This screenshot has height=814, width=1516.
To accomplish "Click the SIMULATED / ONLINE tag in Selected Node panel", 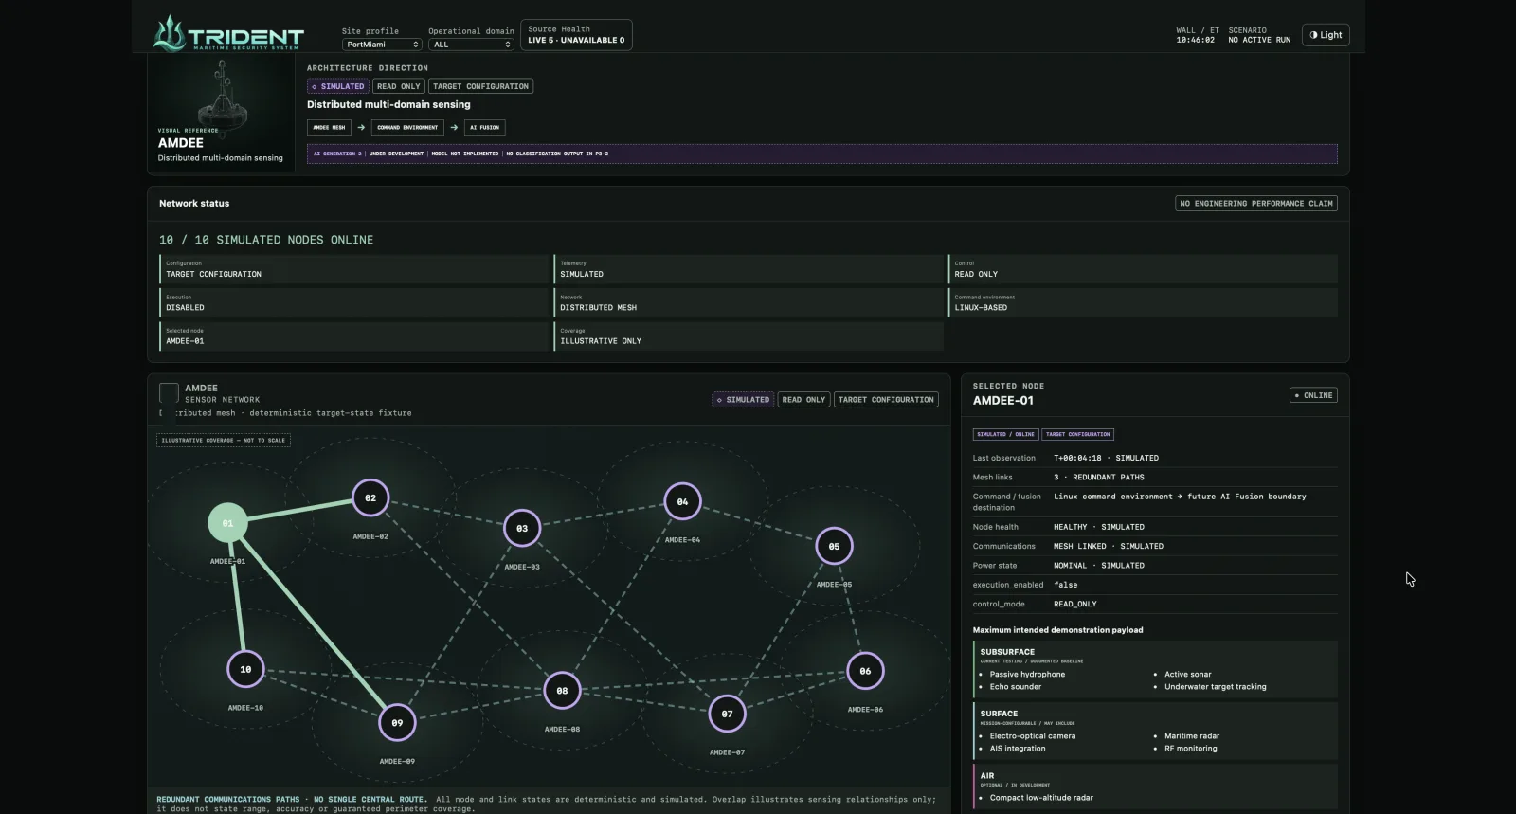I will pyautogui.click(x=1005, y=434).
